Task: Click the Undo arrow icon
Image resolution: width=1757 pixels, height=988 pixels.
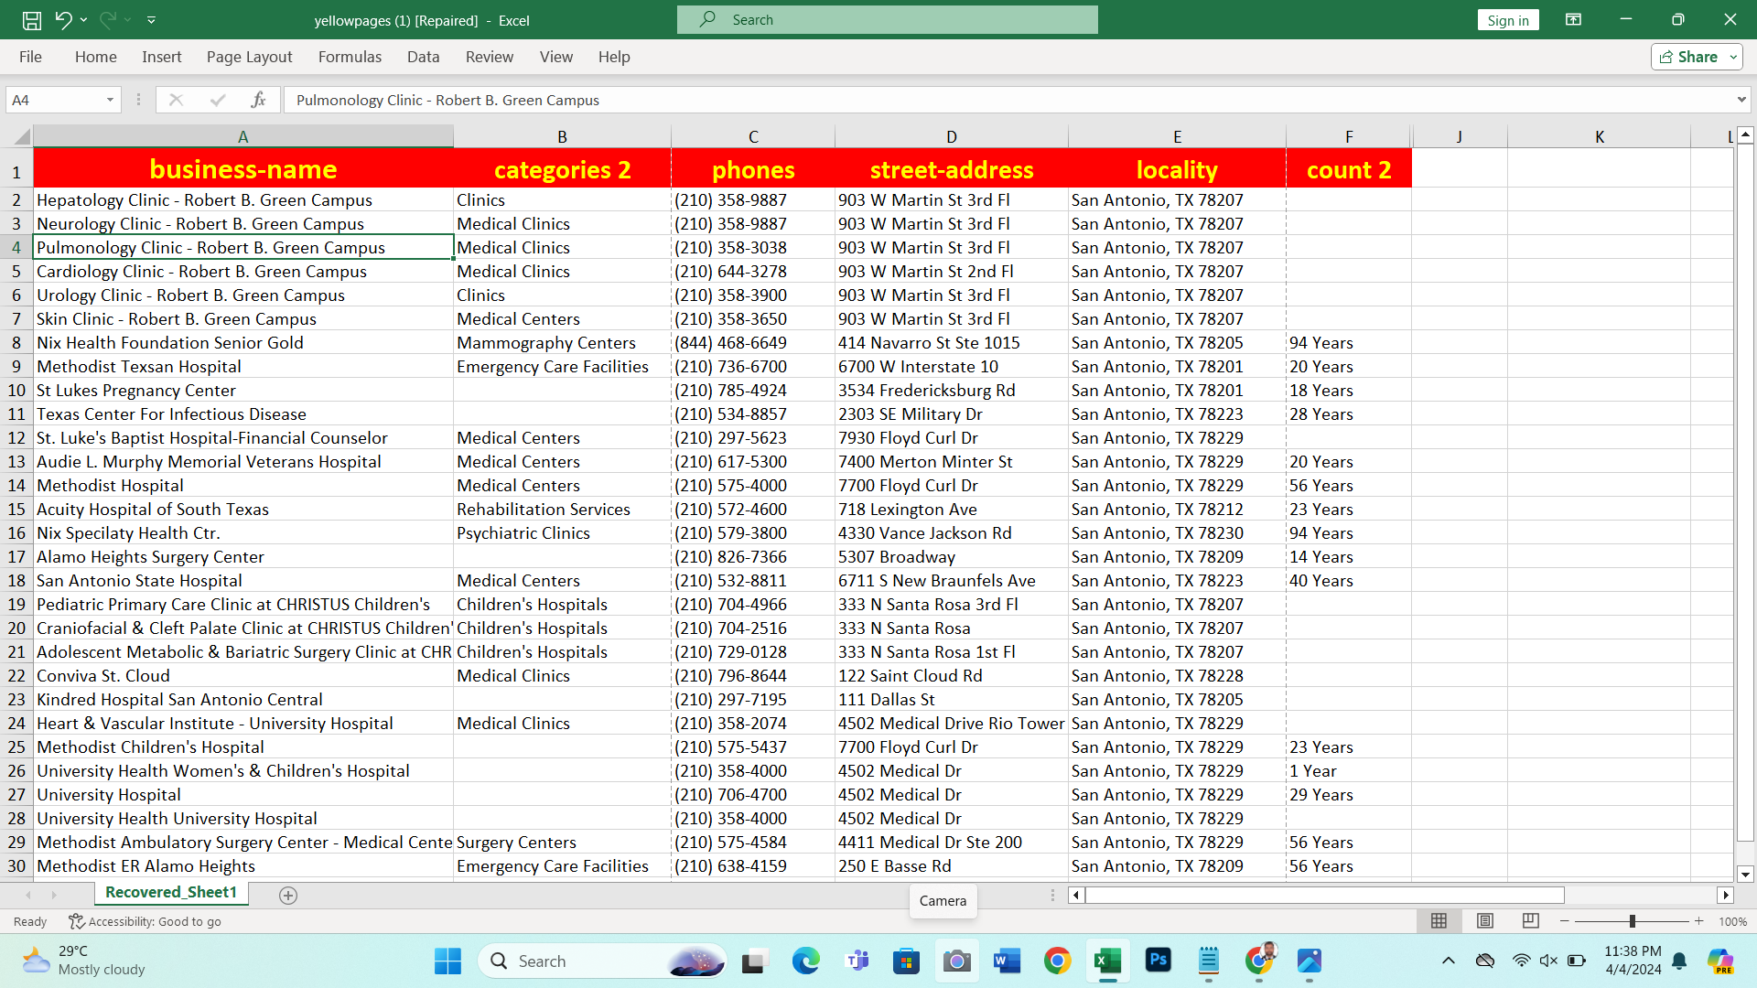Action: coord(63,19)
